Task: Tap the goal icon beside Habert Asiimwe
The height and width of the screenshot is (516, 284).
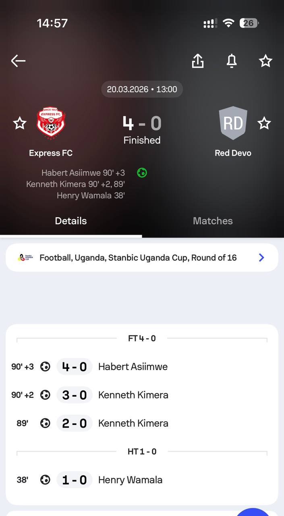Action: tap(46, 367)
